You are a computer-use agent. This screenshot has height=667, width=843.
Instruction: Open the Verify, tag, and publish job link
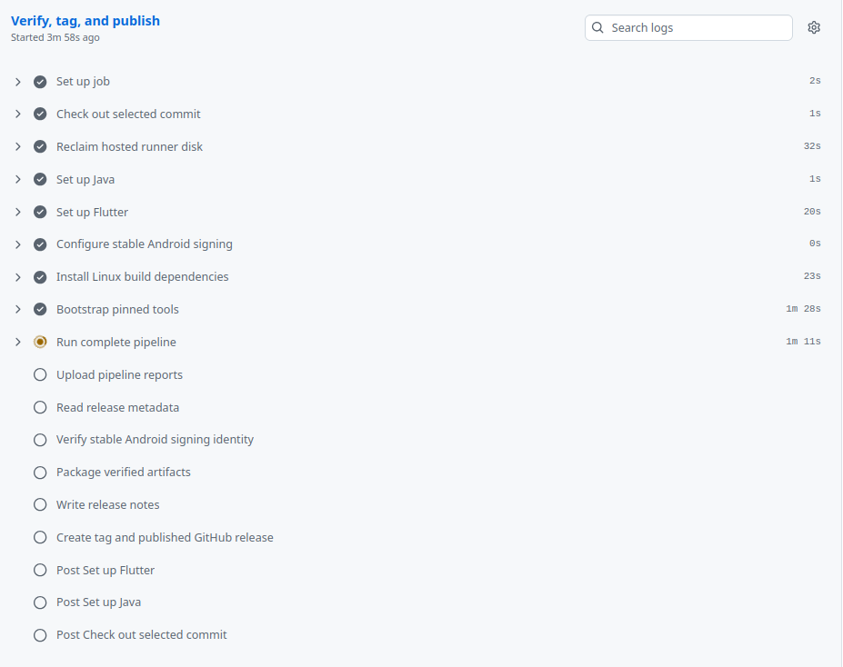pyautogui.click(x=85, y=20)
